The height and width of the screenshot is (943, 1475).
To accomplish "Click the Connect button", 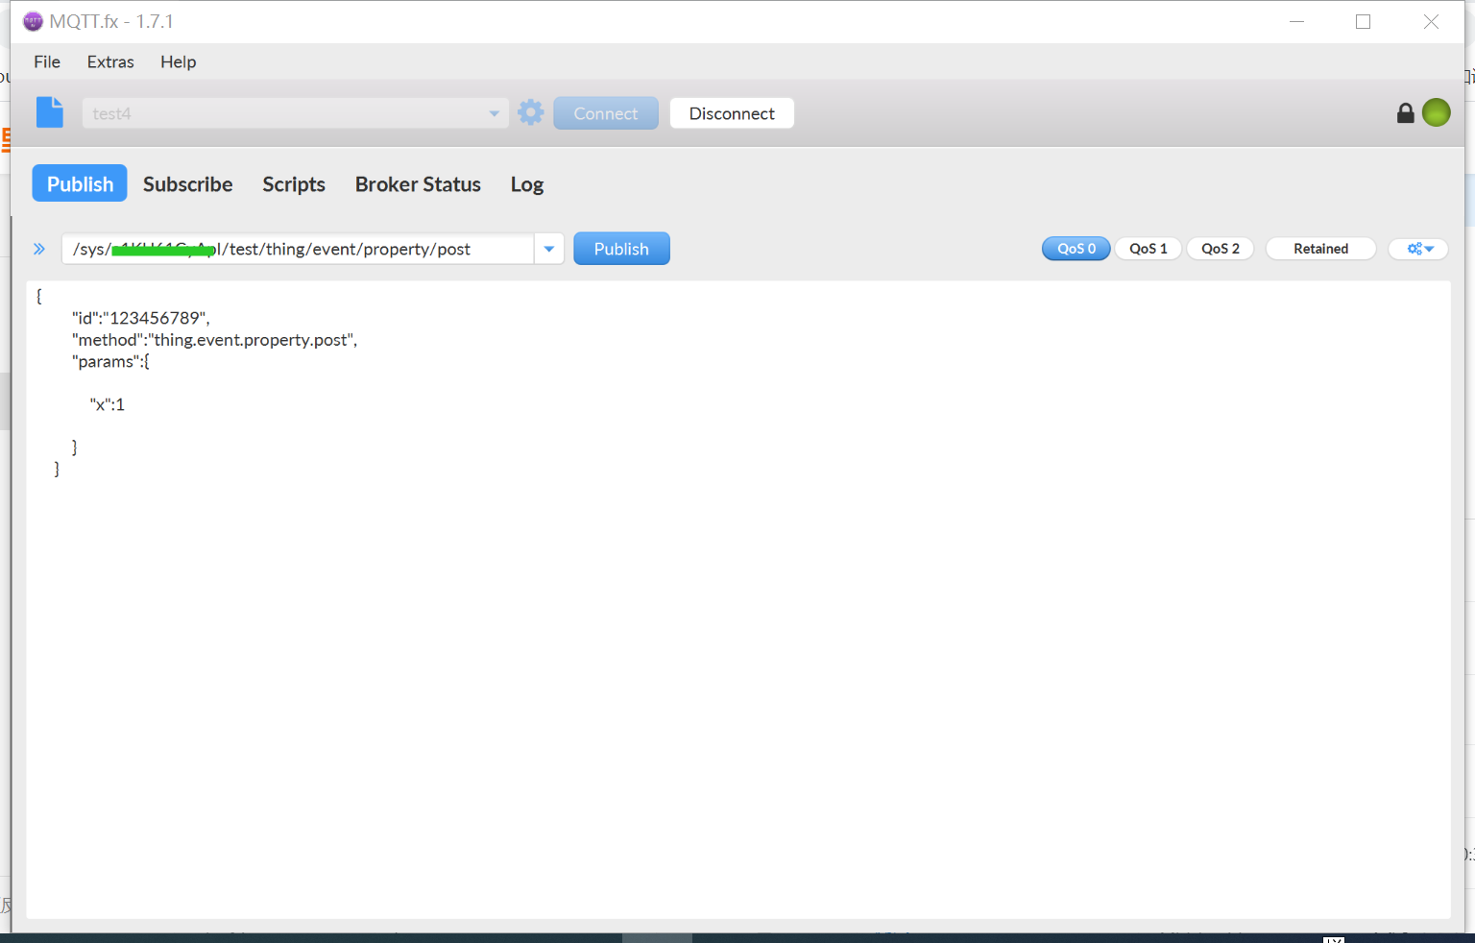I will [x=606, y=113].
